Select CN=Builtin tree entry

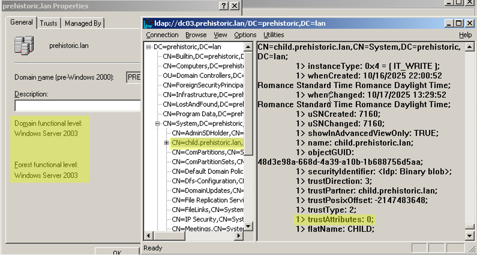point(203,57)
